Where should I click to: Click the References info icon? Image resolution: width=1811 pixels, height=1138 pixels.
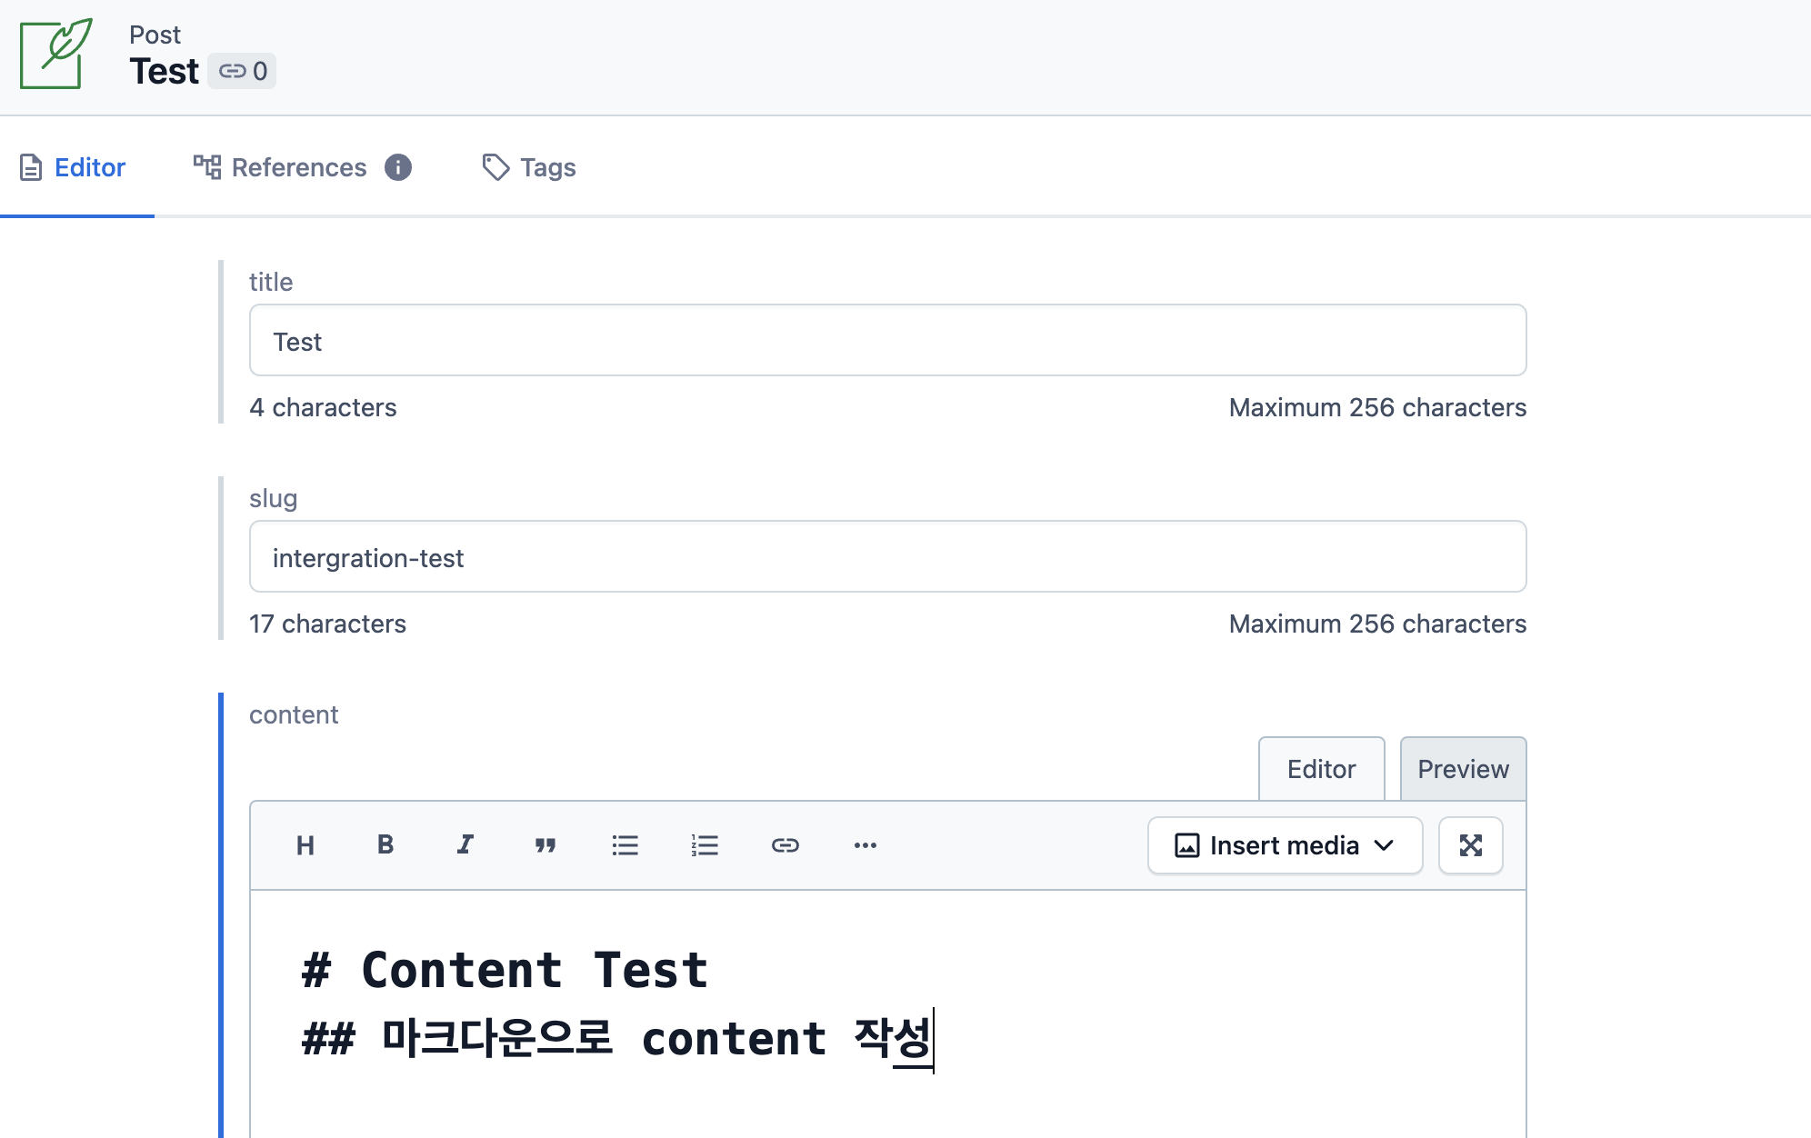(x=397, y=167)
